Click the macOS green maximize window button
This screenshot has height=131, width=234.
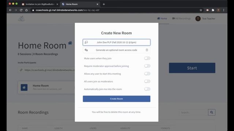(16, 4)
